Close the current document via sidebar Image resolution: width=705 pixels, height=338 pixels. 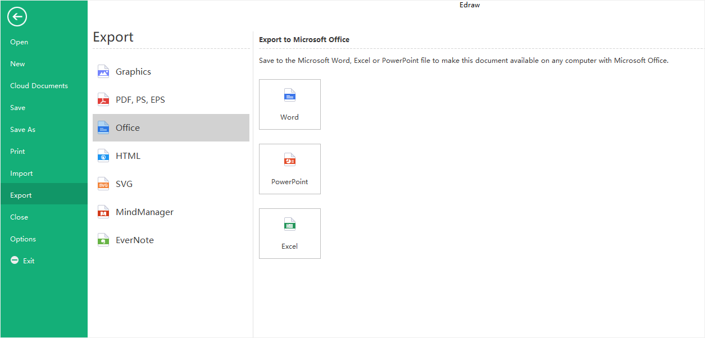(x=19, y=217)
